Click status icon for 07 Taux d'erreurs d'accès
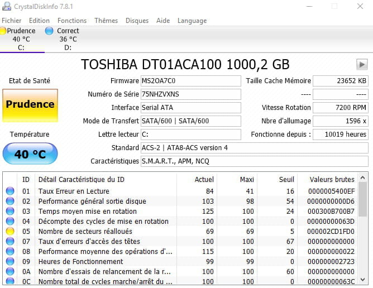Image resolution: width=373 pixels, height=288 pixels. pos(10,241)
